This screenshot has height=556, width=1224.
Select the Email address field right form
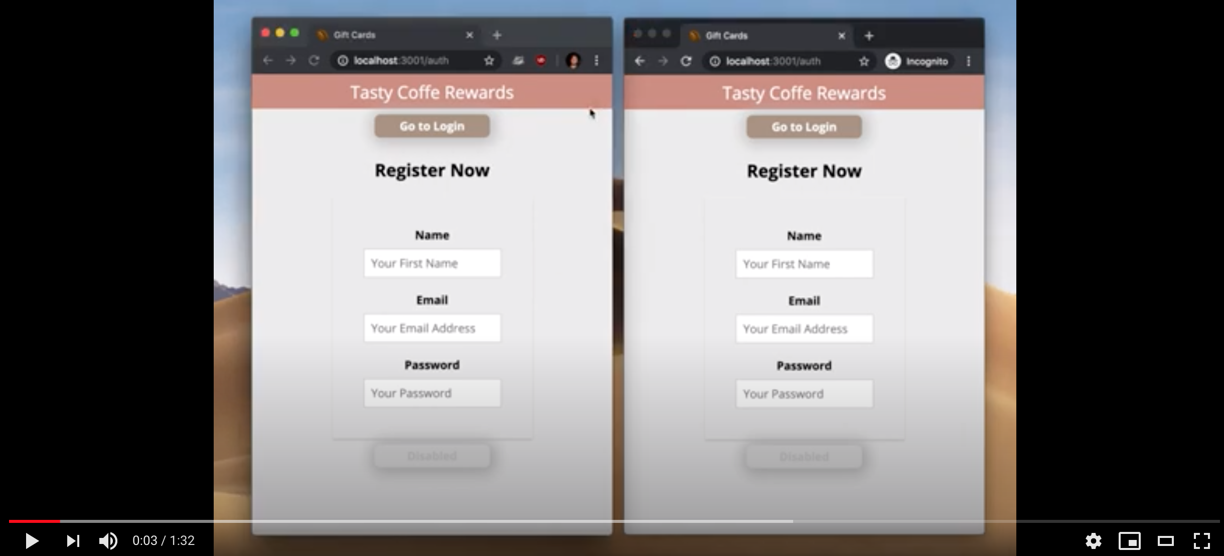[804, 329]
